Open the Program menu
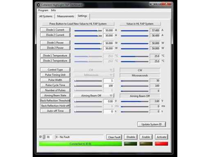This screenshot has height=157, width=210. [43, 10]
